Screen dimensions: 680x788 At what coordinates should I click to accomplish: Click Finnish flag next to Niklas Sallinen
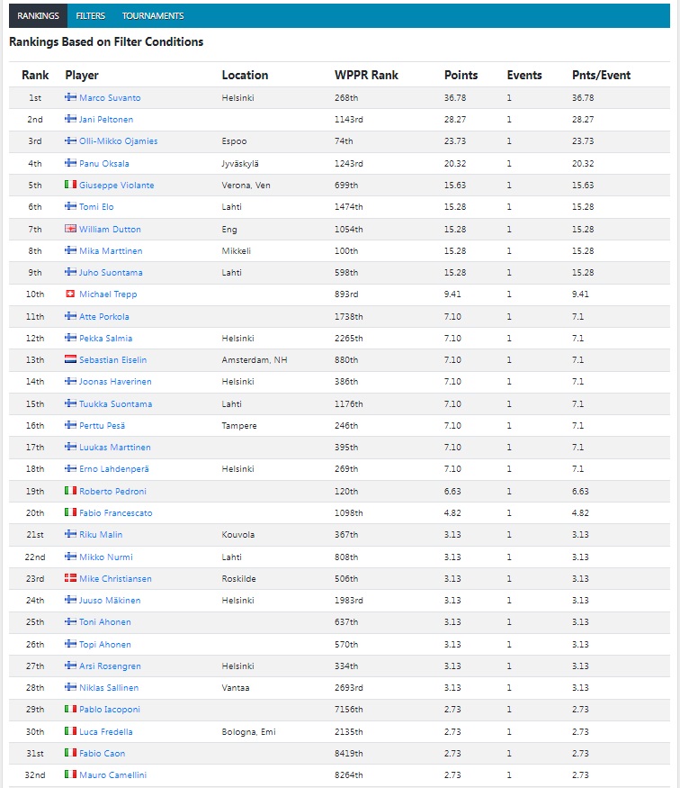(x=70, y=687)
